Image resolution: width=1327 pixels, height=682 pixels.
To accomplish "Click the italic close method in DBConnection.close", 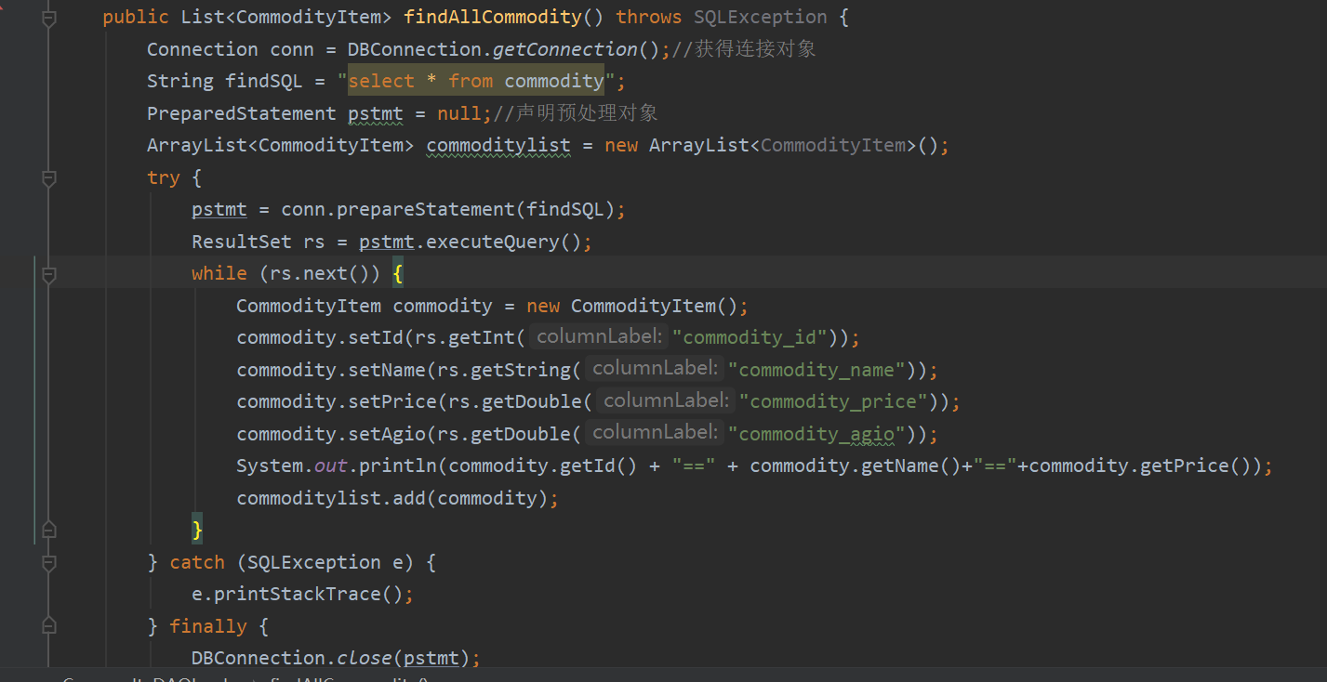I will tap(365, 658).
